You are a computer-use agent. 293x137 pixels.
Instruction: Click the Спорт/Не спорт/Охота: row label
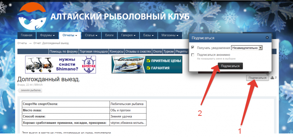coord(41,104)
